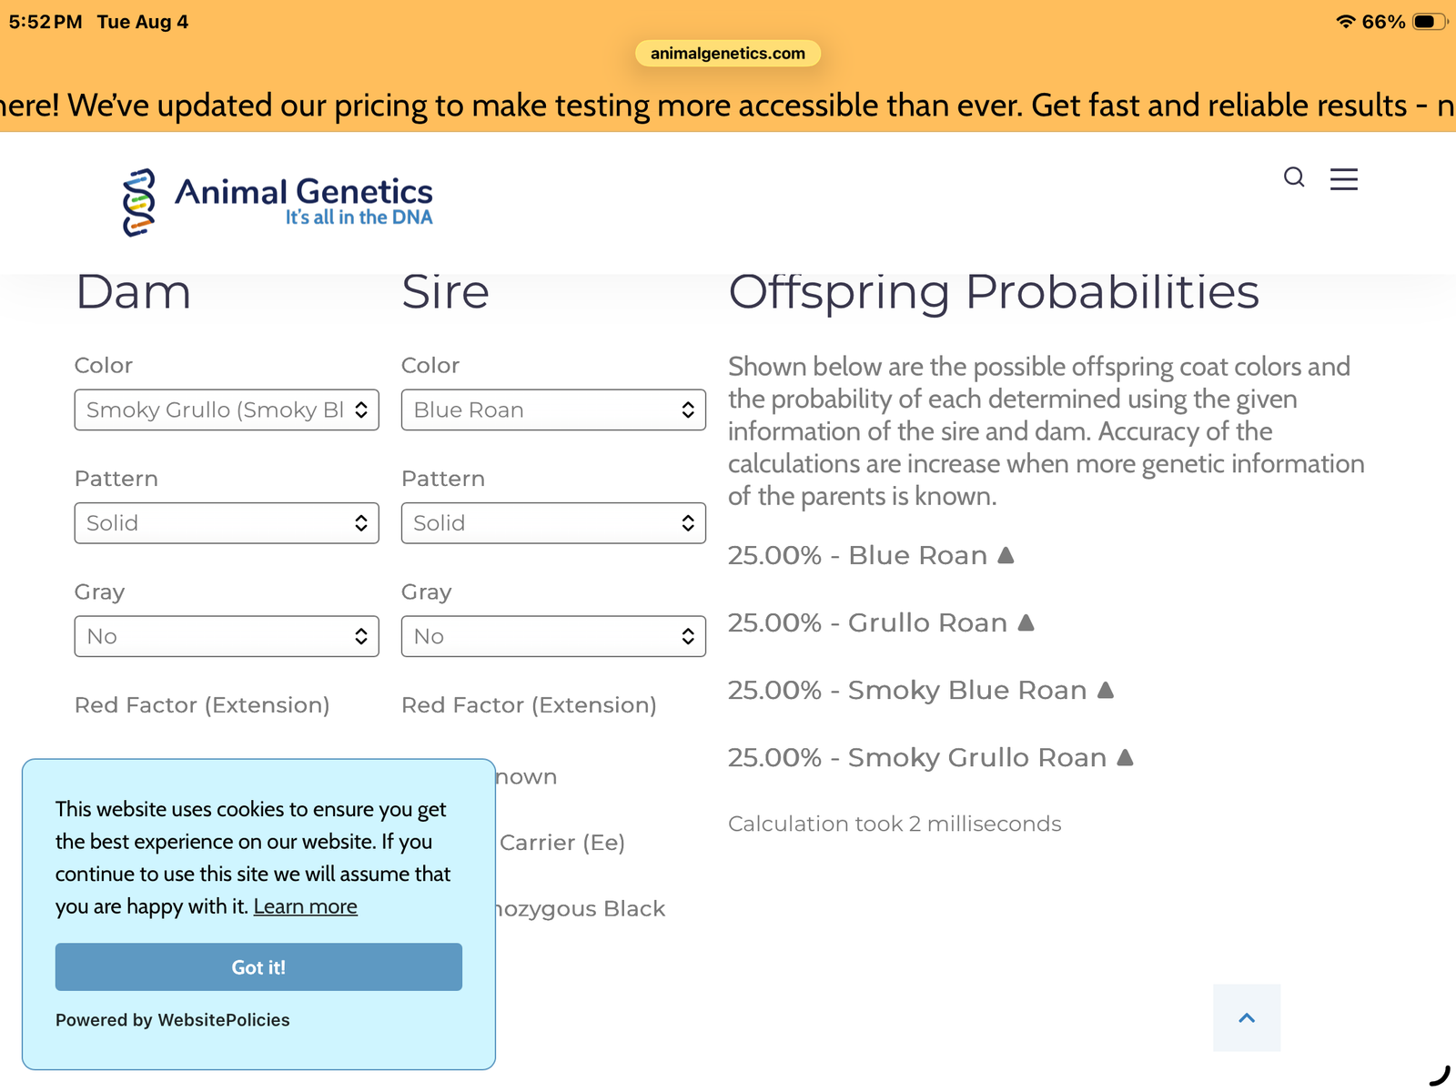Tap the animalgenetics.com address bar
1456x1092 pixels.
pyautogui.click(x=728, y=53)
